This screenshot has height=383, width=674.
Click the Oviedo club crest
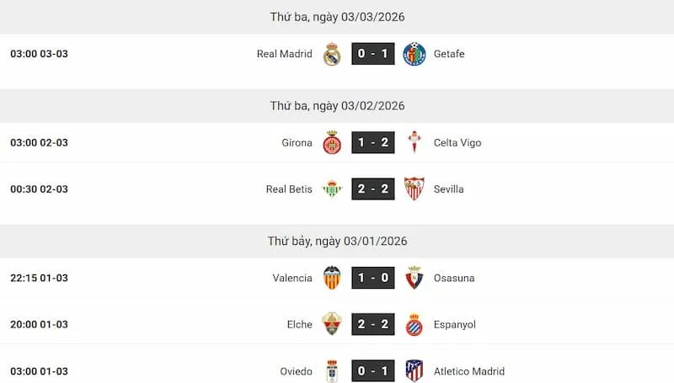(x=332, y=371)
